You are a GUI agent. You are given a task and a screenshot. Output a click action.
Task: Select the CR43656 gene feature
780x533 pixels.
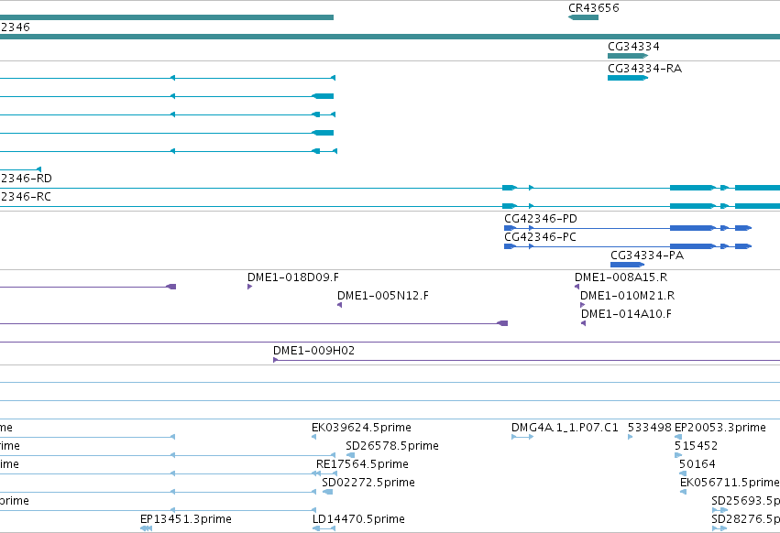coord(583,17)
